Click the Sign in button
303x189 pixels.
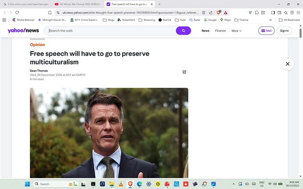point(285,31)
